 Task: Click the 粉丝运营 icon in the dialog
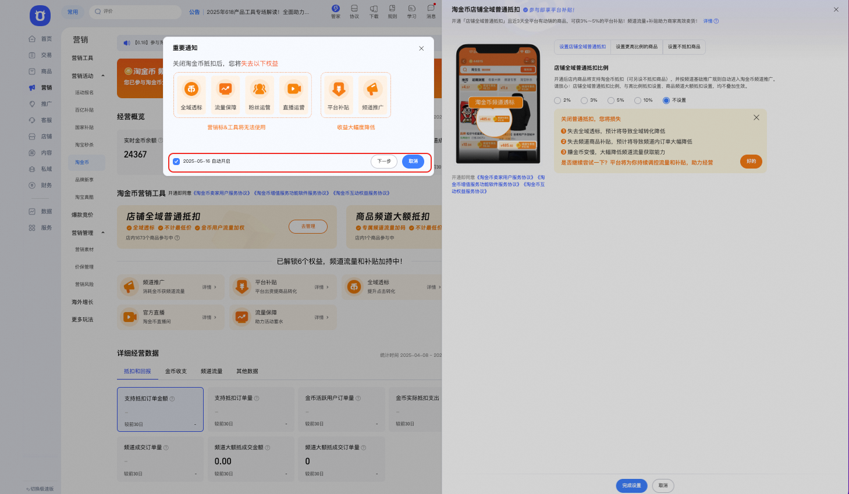pyautogui.click(x=260, y=89)
